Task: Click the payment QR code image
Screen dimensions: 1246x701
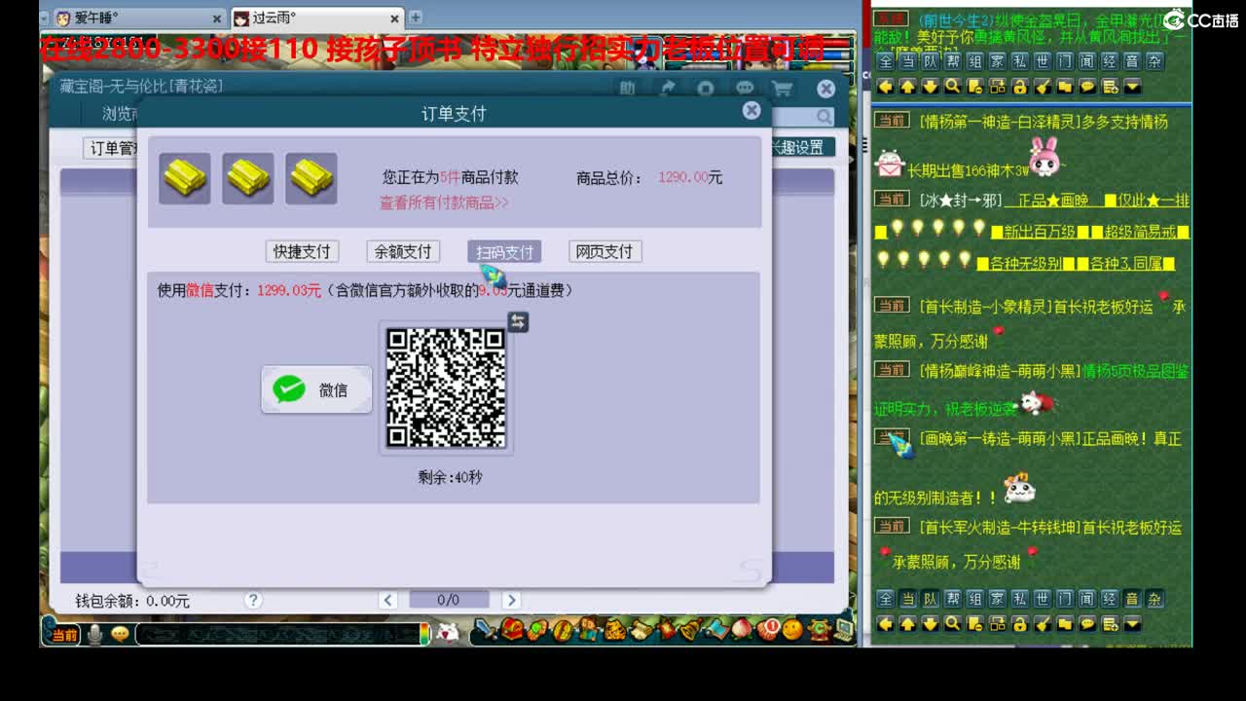Action: pos(446,387)
